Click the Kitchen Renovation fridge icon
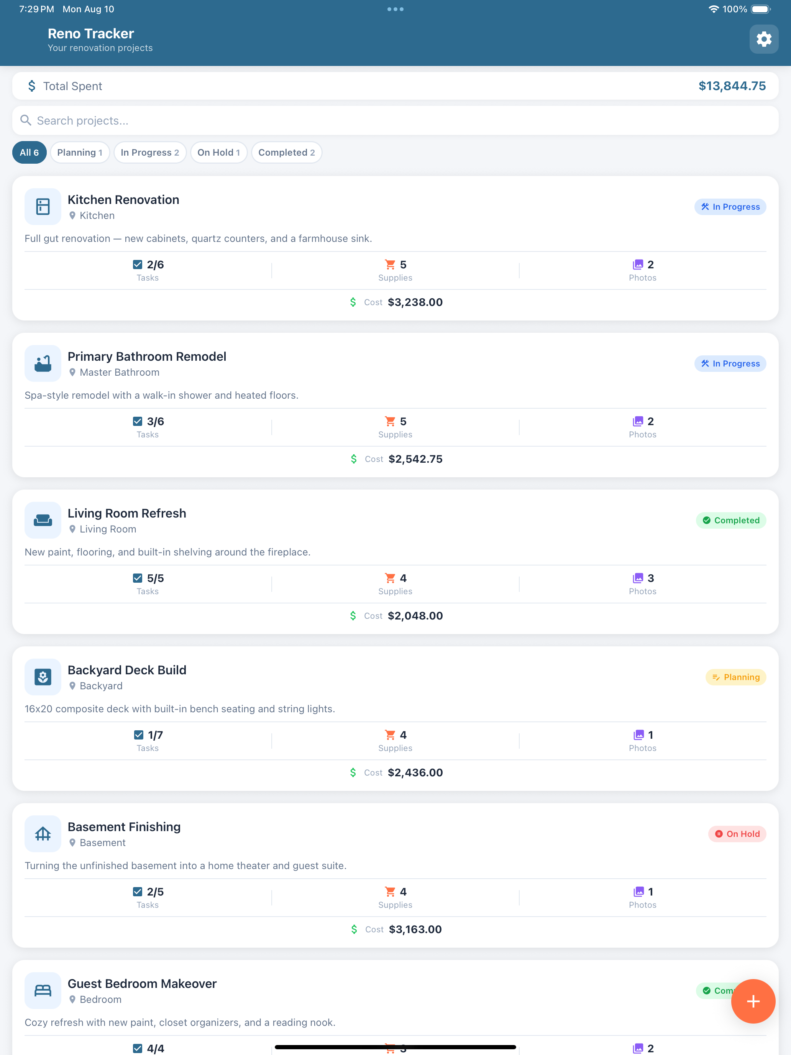 tap(43, 207)
